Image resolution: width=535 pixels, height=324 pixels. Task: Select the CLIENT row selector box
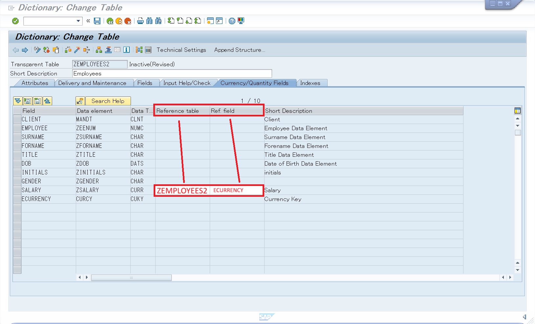17,119
